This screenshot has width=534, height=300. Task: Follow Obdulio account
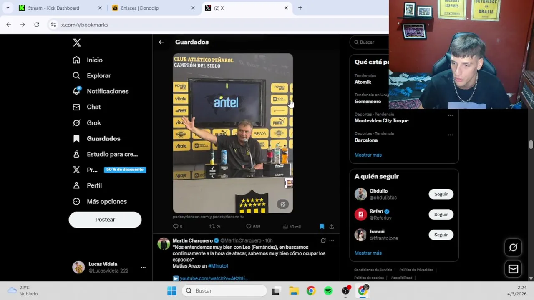point(441,194)
